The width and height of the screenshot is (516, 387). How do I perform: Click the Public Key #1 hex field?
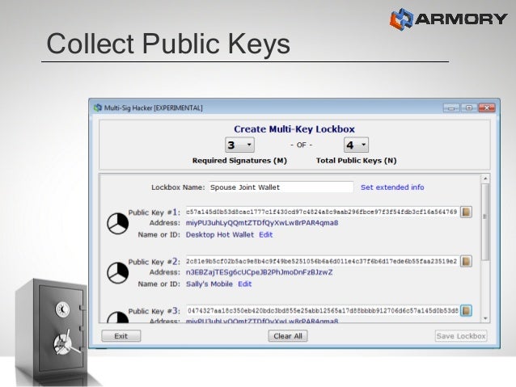322,212
